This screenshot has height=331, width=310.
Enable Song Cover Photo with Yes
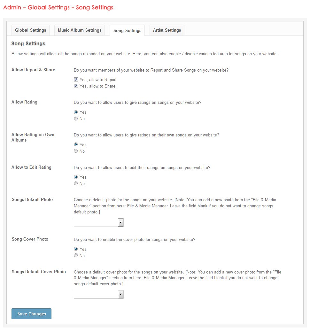click(76, 249)
